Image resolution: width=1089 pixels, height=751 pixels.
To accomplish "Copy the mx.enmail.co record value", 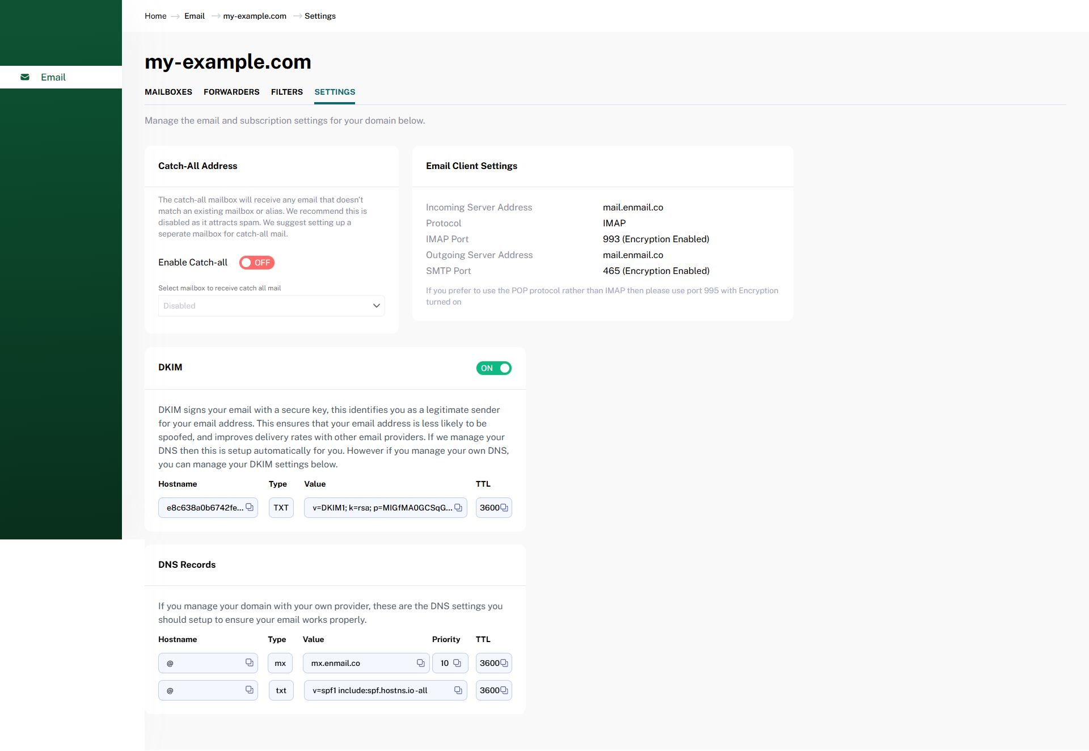I will point(421,663).
